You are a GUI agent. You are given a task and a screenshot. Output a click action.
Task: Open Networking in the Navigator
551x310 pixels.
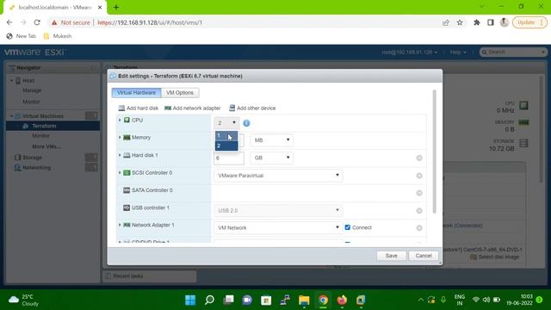pyautogui.click(x=36, y=168)
